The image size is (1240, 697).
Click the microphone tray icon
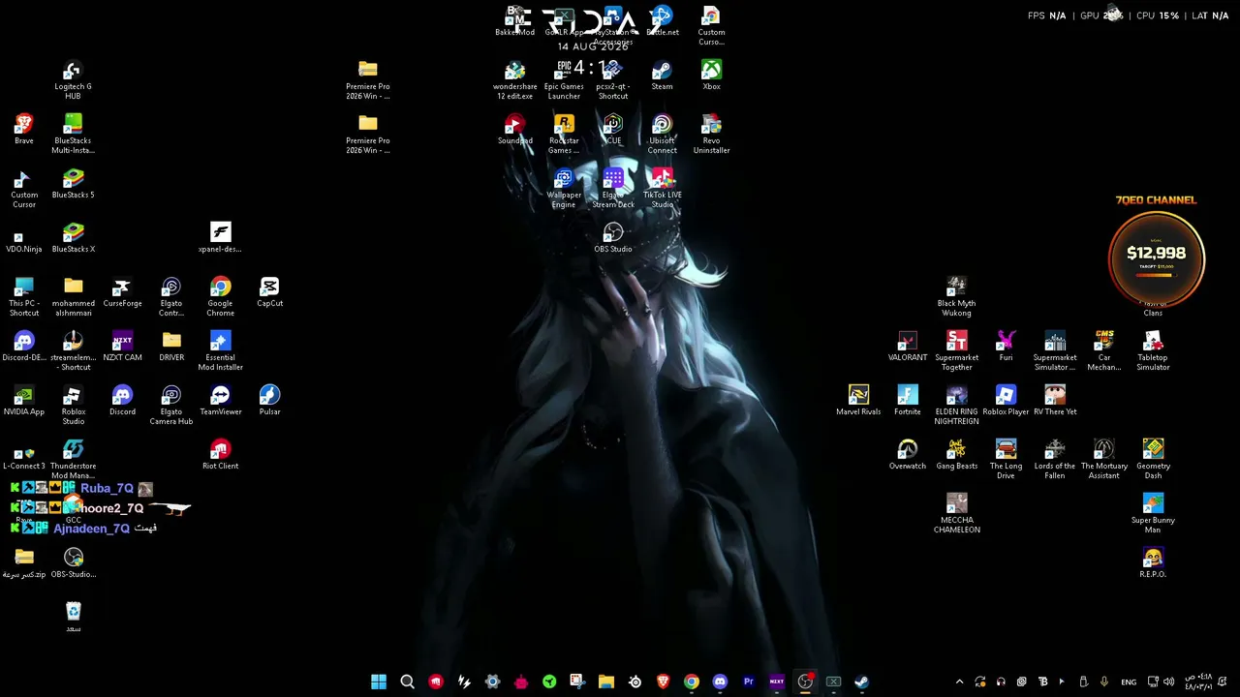coord(1104,682)
